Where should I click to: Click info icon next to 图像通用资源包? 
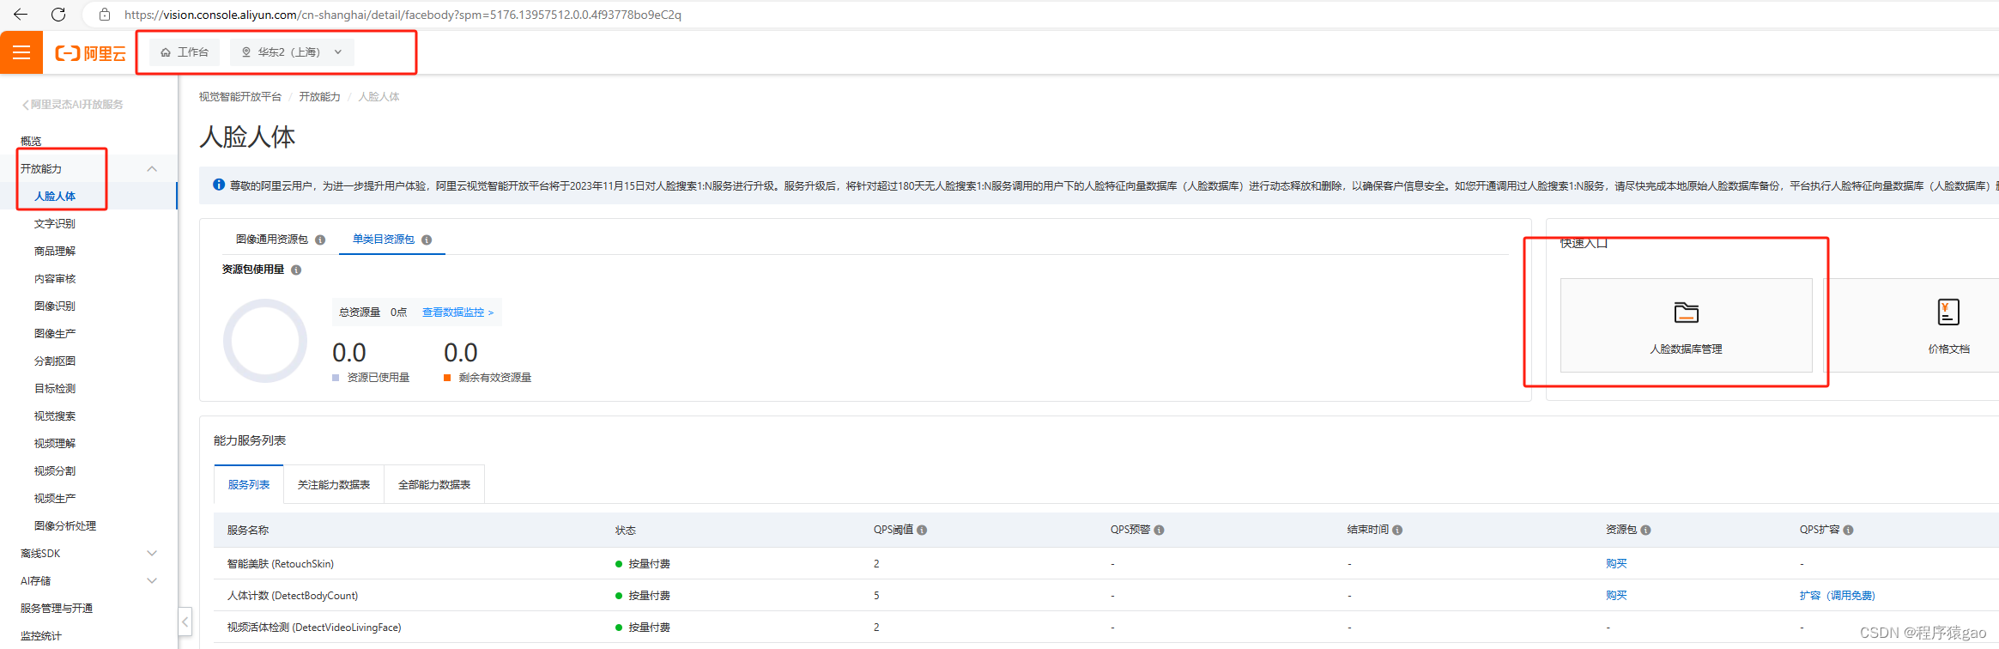pyautogui.click(x=320, y=240)
